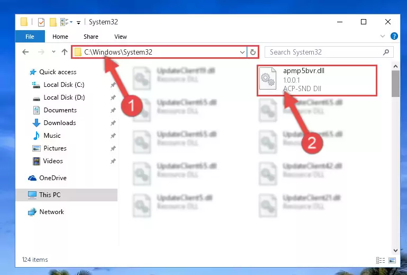
Task: Click the address bar path C:\Windows\System32
Action: tap(118, 52)
